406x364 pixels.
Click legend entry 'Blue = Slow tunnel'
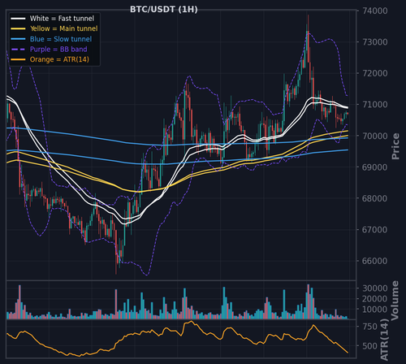61,39
